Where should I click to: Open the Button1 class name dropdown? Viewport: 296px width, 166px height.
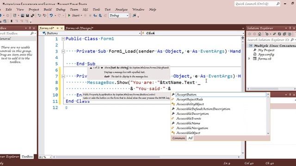pos(140,33)
